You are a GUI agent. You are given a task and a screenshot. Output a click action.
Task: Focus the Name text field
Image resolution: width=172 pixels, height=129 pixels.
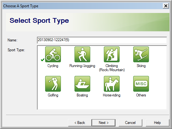[102, 40]
